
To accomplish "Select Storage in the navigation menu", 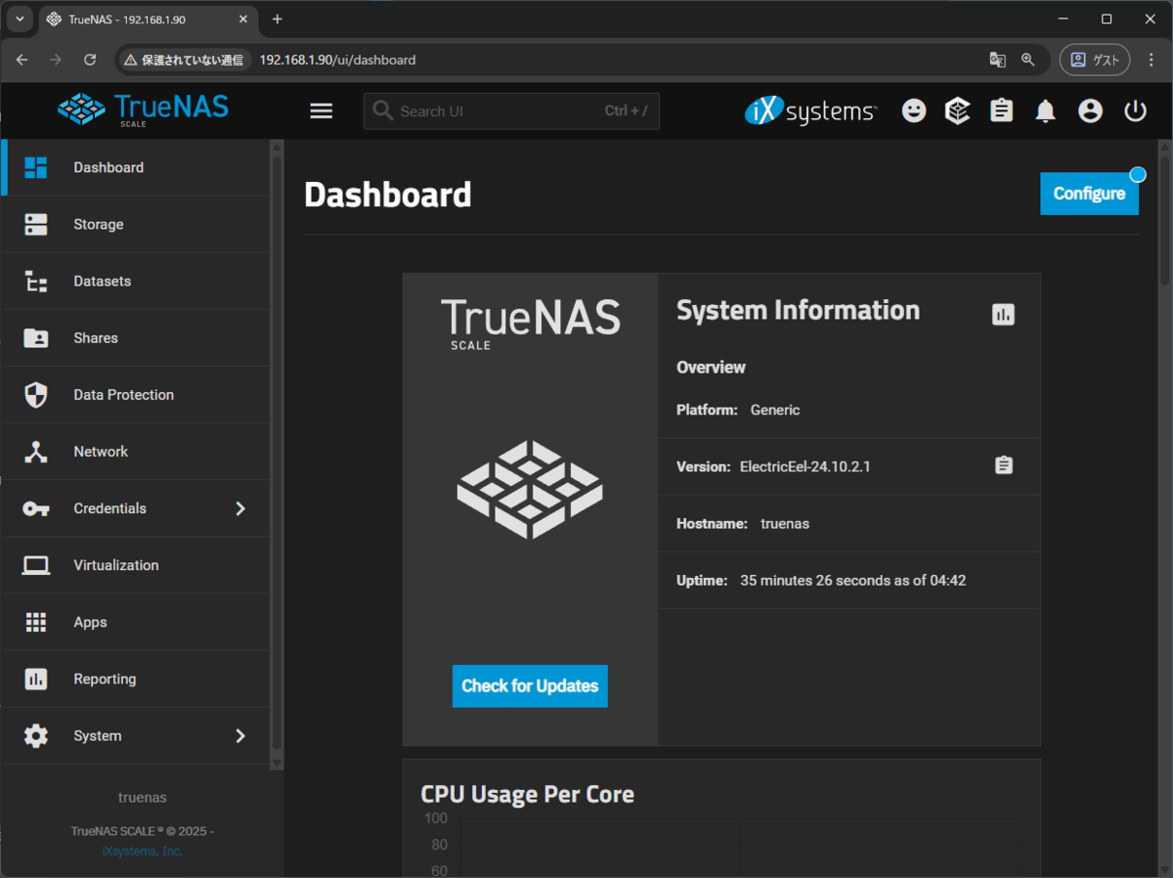I will 136,224.
